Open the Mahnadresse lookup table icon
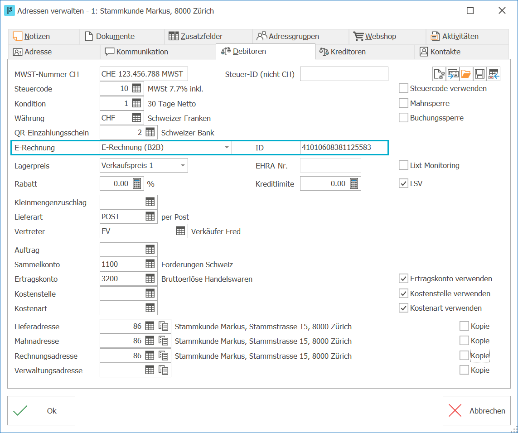 tap(150, 341)
